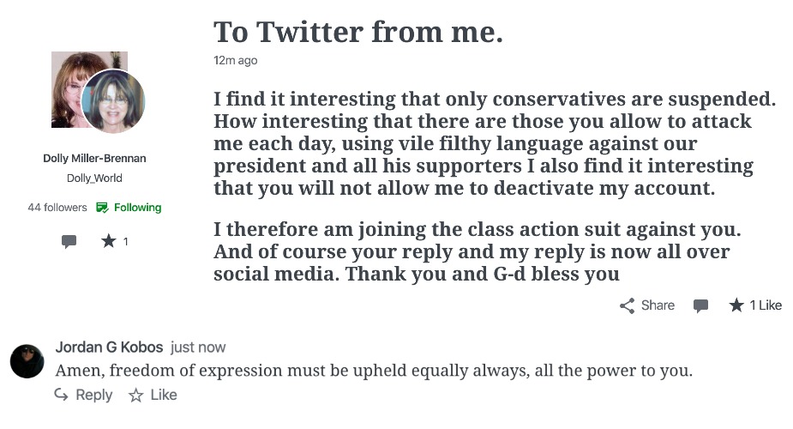This screenshot has height=429, width=793.
Task: Click Jordan G Kobos's dark avatar
Action: tap(27, 361)
